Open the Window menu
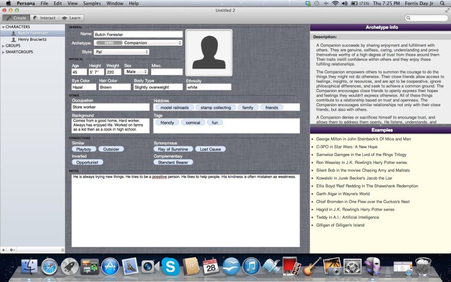This screenshot has height=282, width=451. click(115, 4)
